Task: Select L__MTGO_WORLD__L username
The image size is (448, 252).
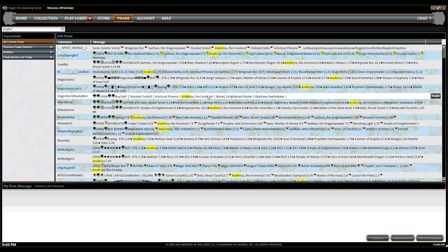Action: [x=72, y=48]
